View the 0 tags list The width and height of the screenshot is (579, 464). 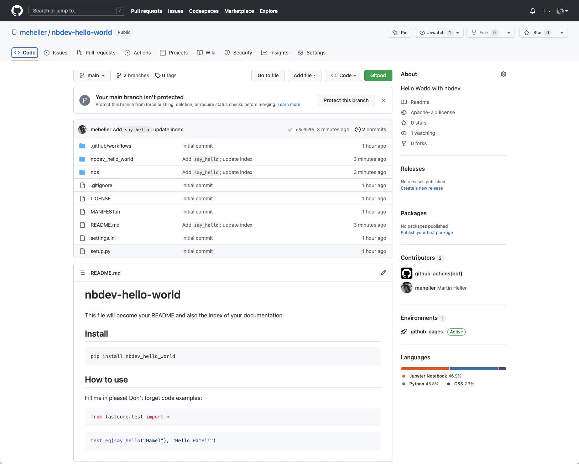click(x=166, y=75)
